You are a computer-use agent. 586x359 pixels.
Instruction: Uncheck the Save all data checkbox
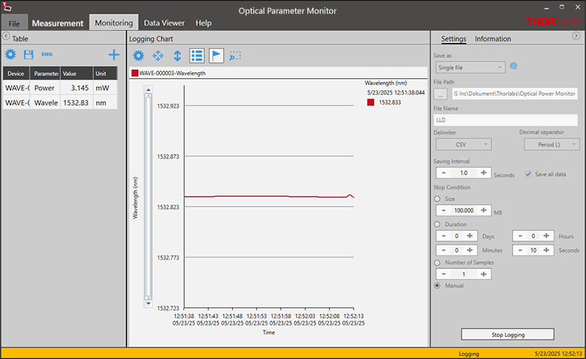528,174
